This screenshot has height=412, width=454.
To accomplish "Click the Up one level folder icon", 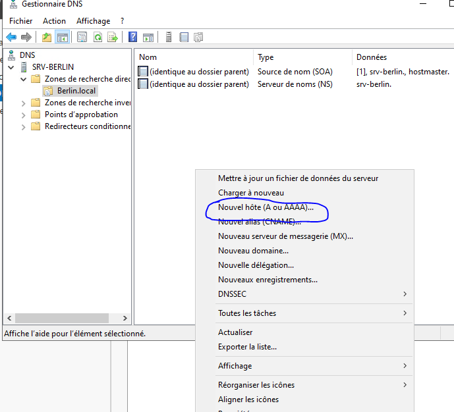I will click(x=47, y=37).
